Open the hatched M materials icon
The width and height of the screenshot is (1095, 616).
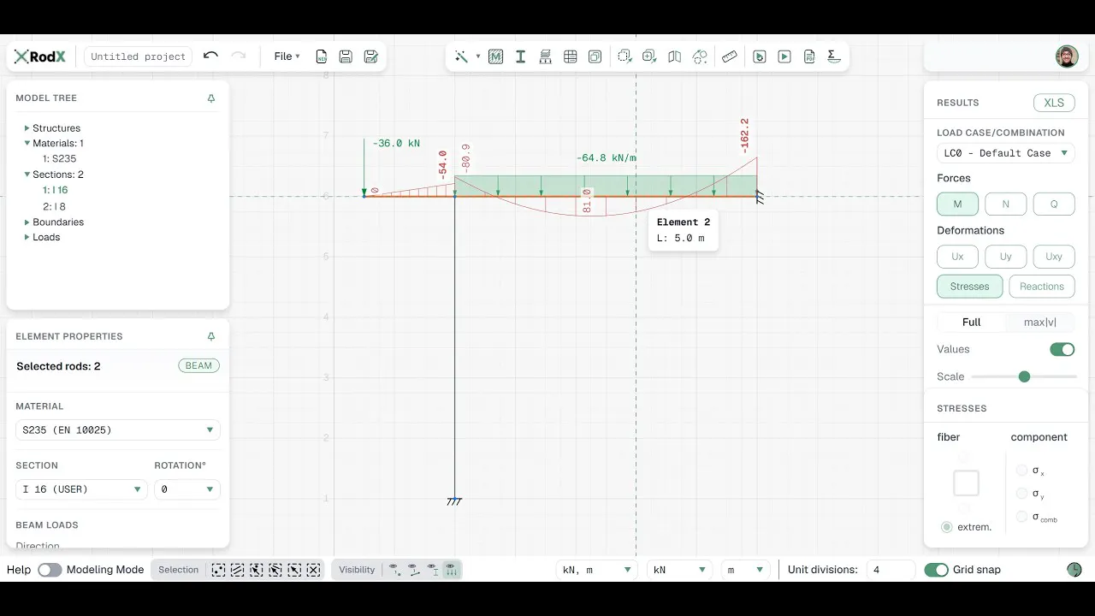pyautogui.click(x=495, y=56)
